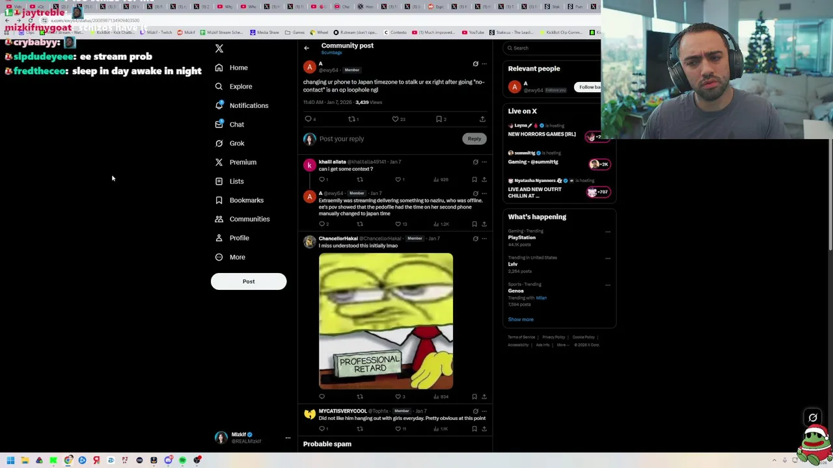Bookmark the main post showing 2 bookmarks
Screen dimensions: 833x468
click(439, 119)
